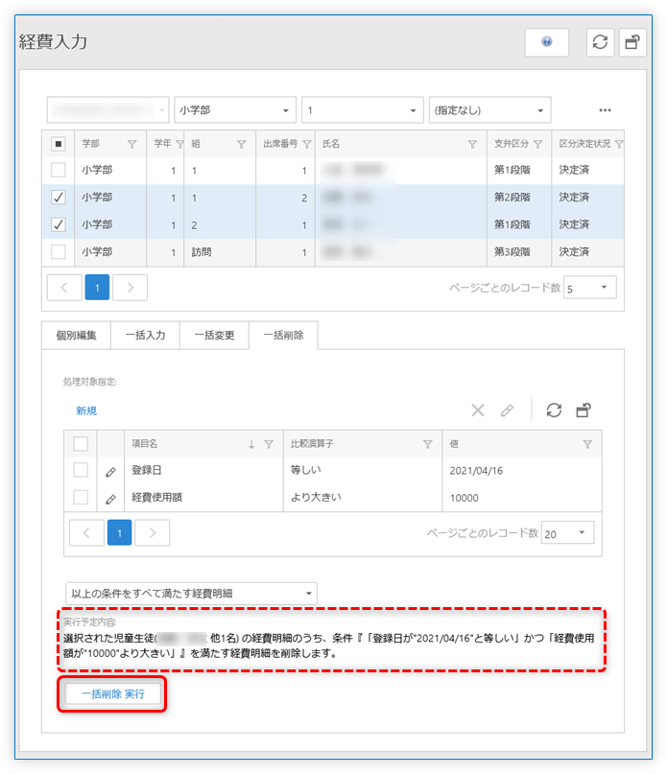Filter the 組 column
Image resolution: width=667 pixels, height=774 pixels.
(x=241, y=144)
